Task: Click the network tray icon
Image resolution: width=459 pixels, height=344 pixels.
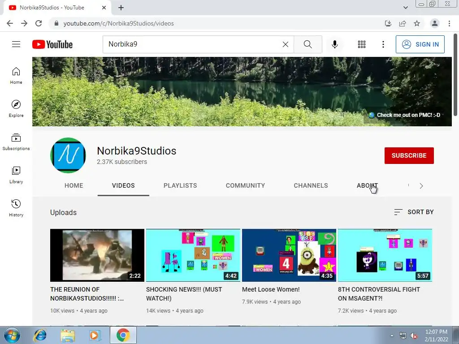Action: (x=403, y=336)
